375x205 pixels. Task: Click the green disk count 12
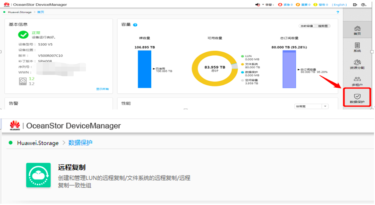point(32,79)
